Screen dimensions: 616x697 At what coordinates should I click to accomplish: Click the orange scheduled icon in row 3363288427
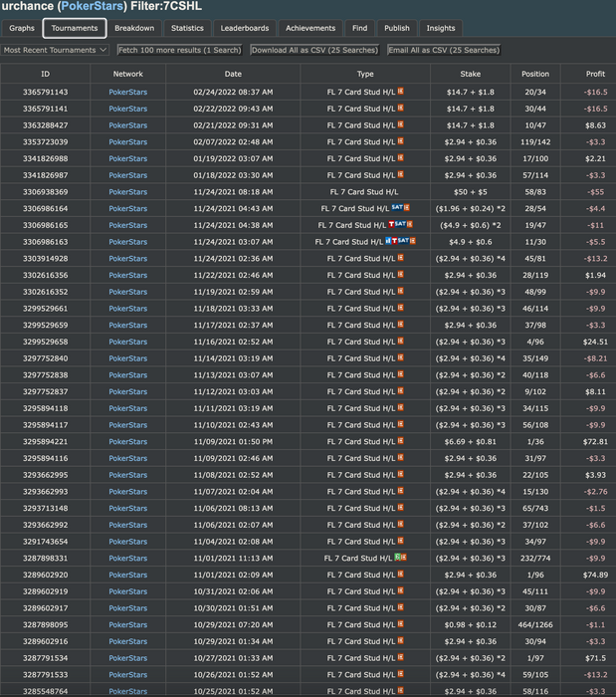pyautogui.click(x=401, y=124)
